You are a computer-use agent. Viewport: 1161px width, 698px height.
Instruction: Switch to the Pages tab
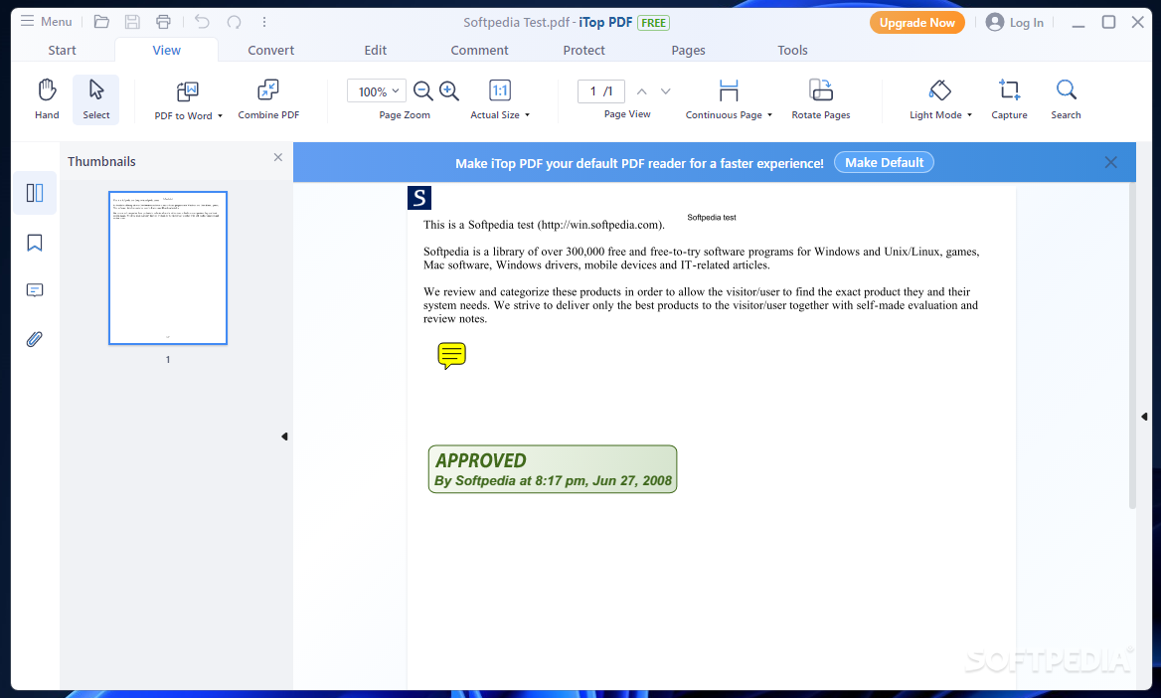pyautogui.click(x=689, y=50)
